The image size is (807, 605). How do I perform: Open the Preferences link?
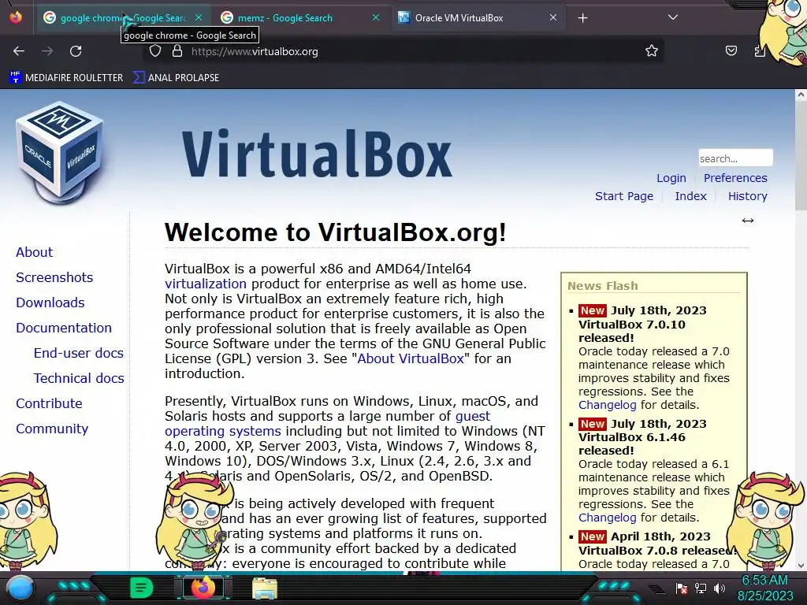click(735, 178)
